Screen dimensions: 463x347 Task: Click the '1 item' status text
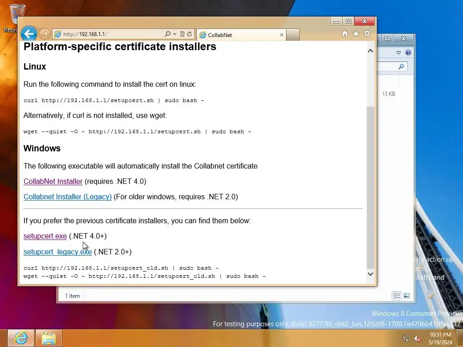click(x=72, y=296)
